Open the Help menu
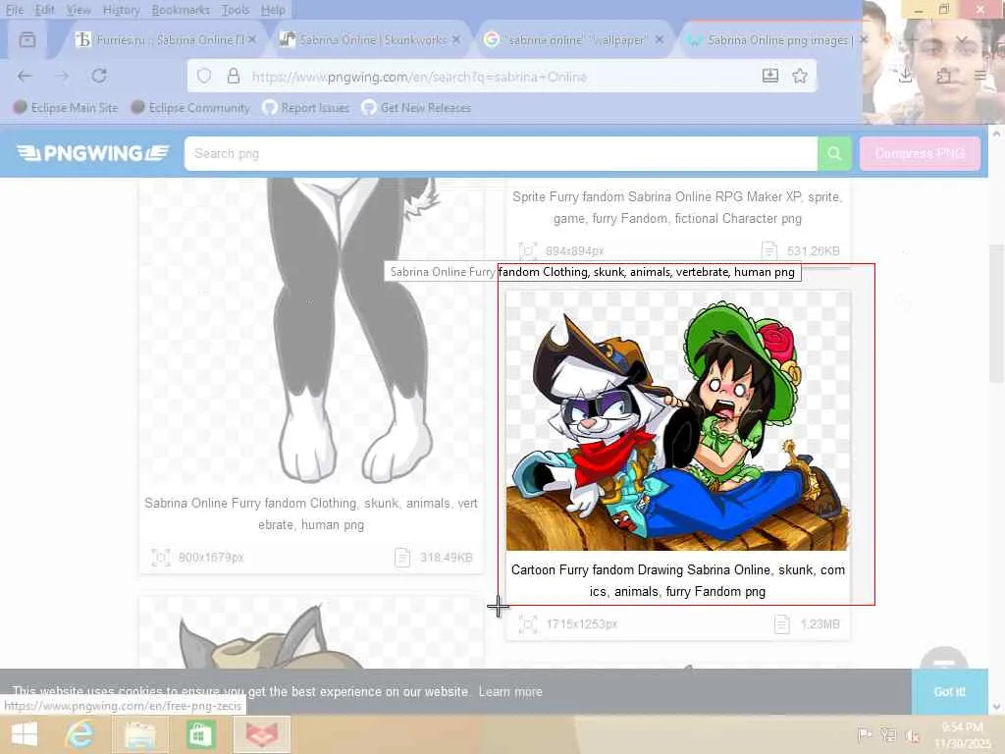This screenshot has width=1005, height=754. click(x=273, y=10)
